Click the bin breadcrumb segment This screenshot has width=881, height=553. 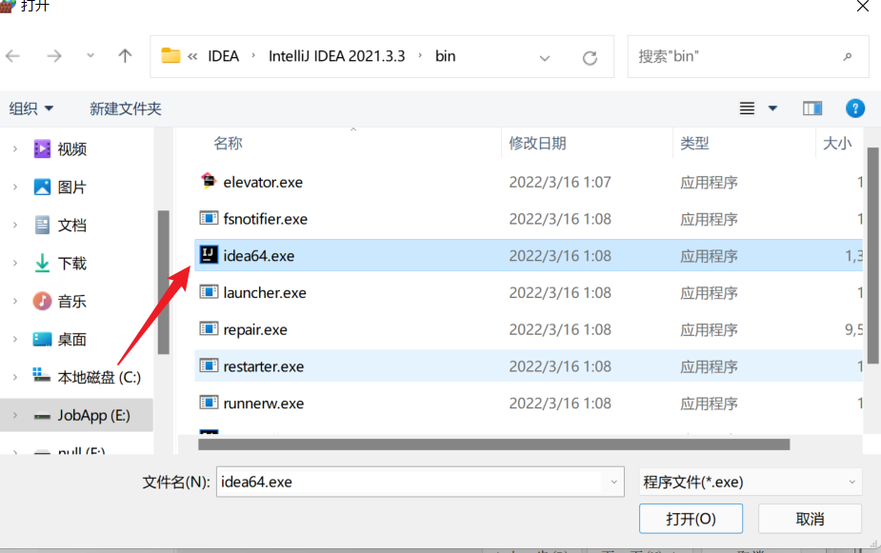[445, 56]
